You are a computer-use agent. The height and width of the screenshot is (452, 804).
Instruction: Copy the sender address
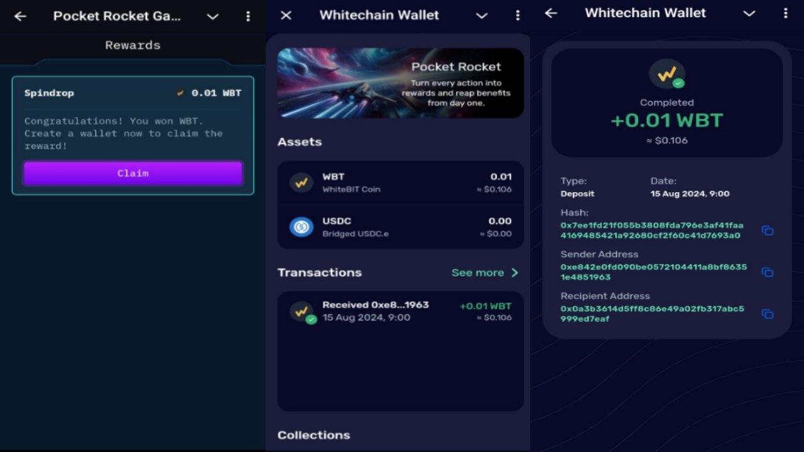point(767,272)
